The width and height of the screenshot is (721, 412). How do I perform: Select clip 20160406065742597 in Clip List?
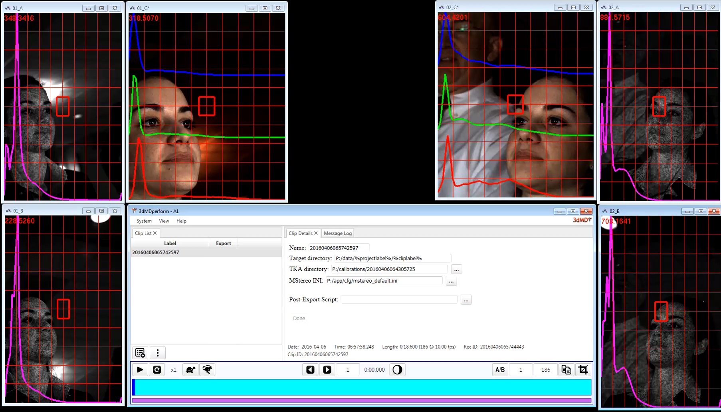[x=156, y=252]
